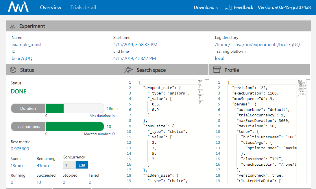The height and width of the screenshot is (189, 316).
Task: Click the Profile archive box icon
Action: tap(217, 70)
